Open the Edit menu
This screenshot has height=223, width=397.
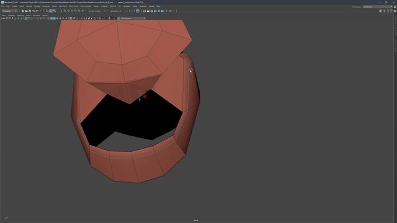point(8,6)
